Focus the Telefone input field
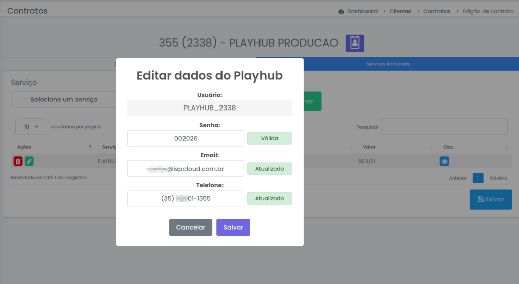The width and height of the screenshot is (519, 284). tap(186, 199)
